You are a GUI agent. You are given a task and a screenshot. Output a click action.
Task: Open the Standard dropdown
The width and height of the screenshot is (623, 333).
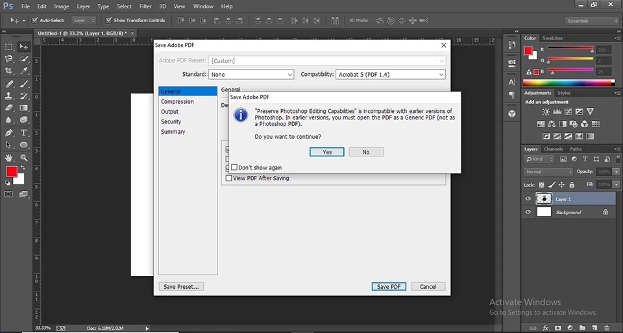[251, 74]
